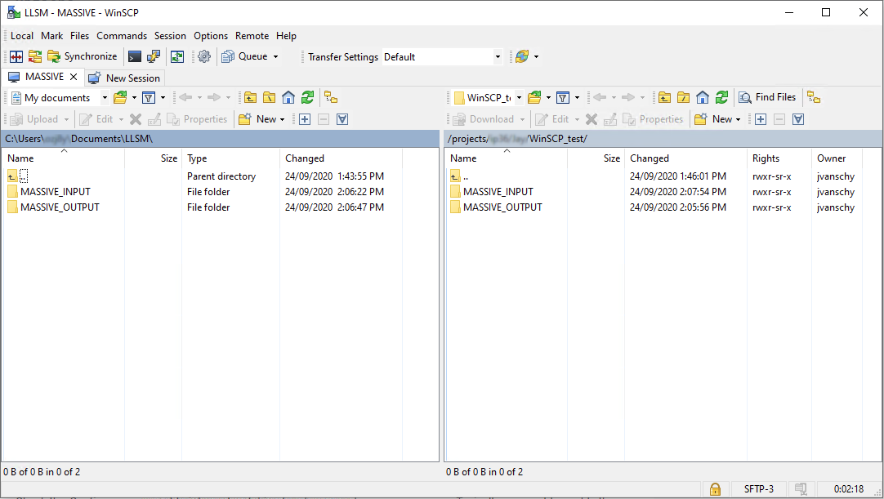
Task: Open the Commands menu
Action: click(x=122, y=36)
